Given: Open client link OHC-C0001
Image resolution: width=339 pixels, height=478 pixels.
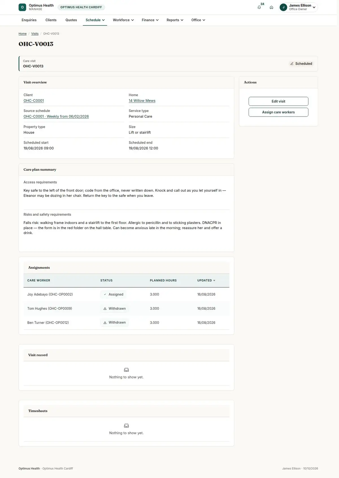Looking at the screenshot, I should click(34, 101).
